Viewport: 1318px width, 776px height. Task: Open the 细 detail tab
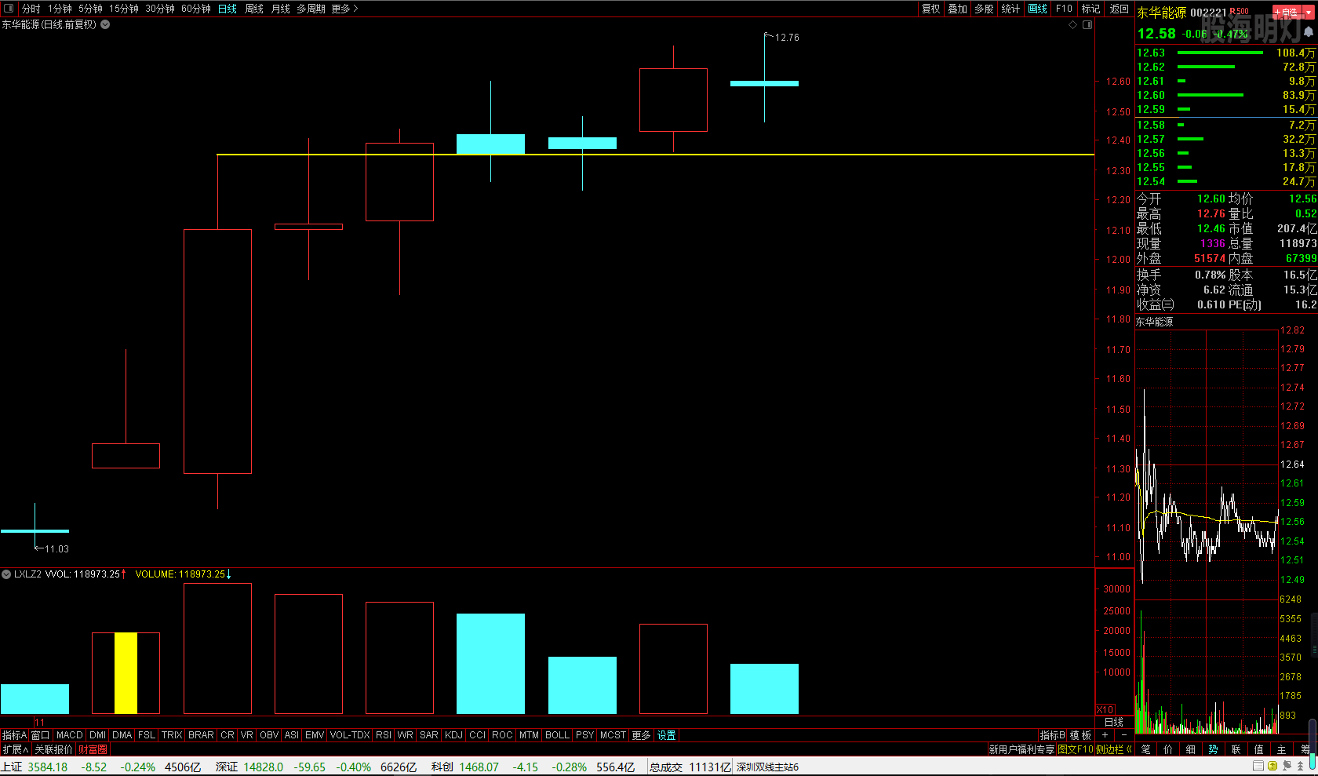pos(1191,750)
